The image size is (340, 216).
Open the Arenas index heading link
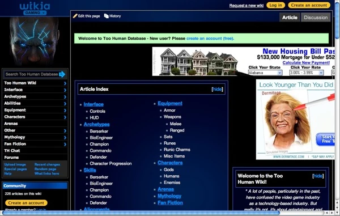[165, 189]
